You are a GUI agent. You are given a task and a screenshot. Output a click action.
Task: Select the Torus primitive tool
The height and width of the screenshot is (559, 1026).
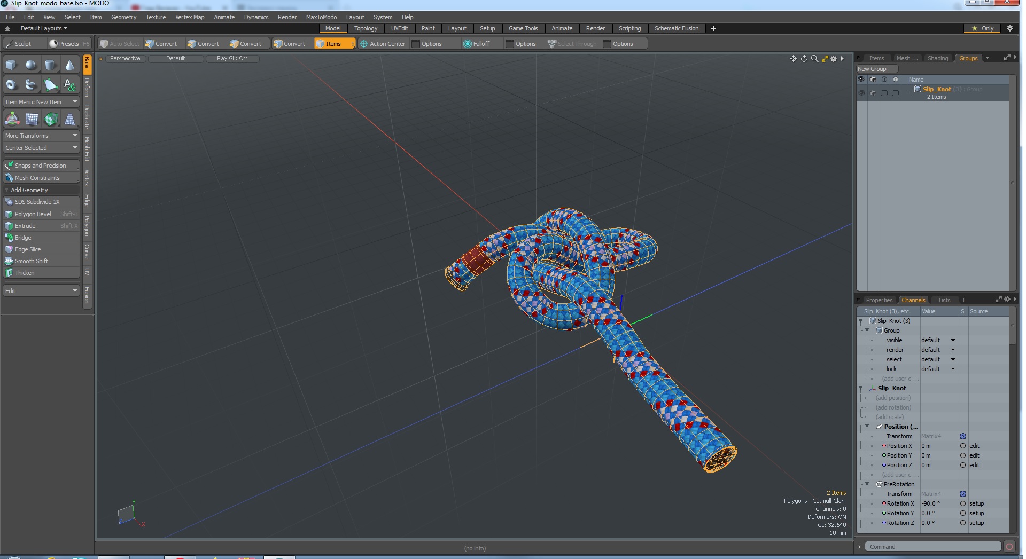[11, 84]
